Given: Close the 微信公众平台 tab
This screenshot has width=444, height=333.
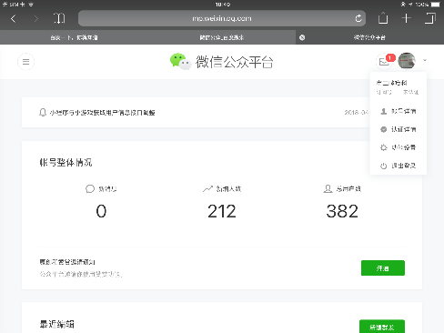Looking at the screenshot, I should pyautogui.click(x=302, y=37).
